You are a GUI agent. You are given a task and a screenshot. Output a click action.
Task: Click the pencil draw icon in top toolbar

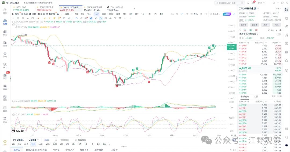click(182, 14)
